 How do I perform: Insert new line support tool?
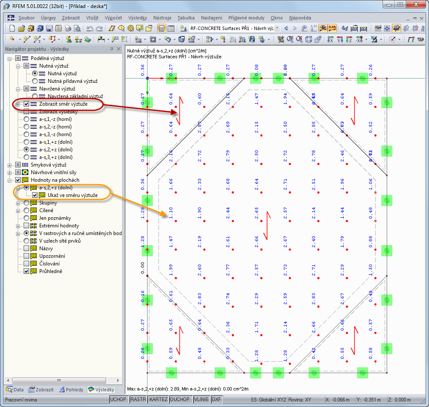coord(78,39)
